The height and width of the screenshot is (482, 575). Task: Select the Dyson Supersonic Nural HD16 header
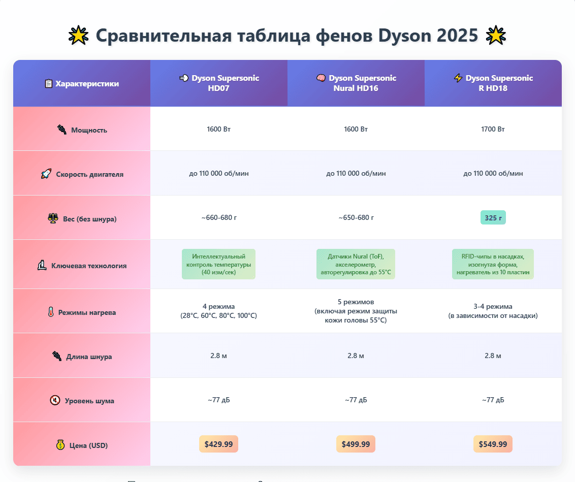coord(356,83)
